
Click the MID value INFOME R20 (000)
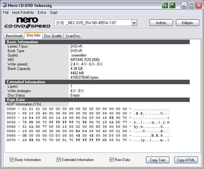click(x=85, y=60)
